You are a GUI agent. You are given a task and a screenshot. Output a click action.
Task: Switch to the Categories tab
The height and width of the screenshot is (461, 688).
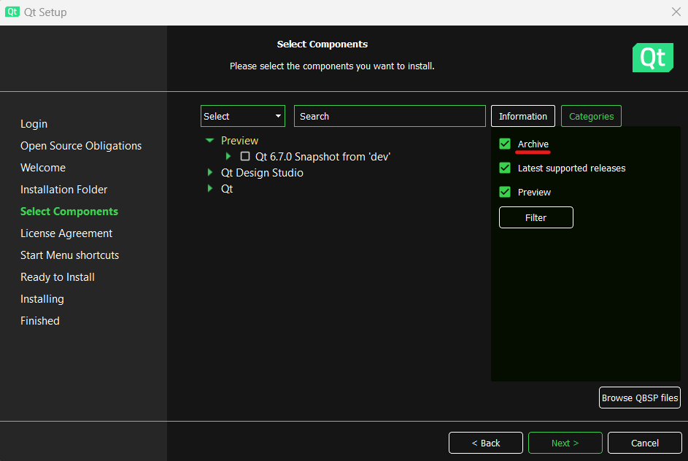pyautogui.click(x=591, y=116)
